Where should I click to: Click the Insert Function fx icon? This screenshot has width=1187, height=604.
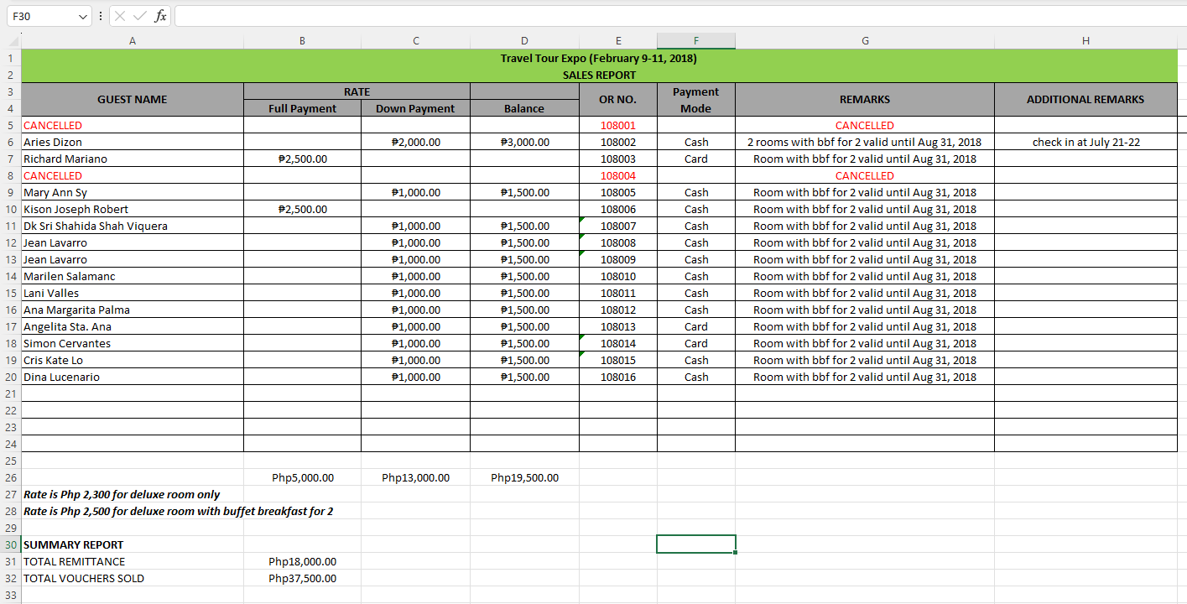tap(160, 16)
